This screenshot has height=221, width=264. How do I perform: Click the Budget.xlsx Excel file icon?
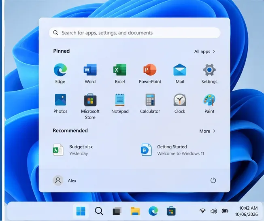58,150
